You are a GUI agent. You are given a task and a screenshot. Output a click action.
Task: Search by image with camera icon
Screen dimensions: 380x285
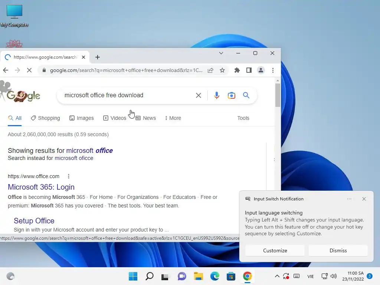pos(232,95)
